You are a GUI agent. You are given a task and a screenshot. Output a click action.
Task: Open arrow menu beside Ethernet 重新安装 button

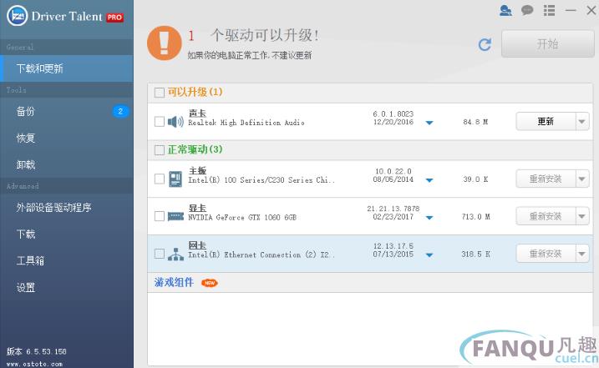pos(582,254)
